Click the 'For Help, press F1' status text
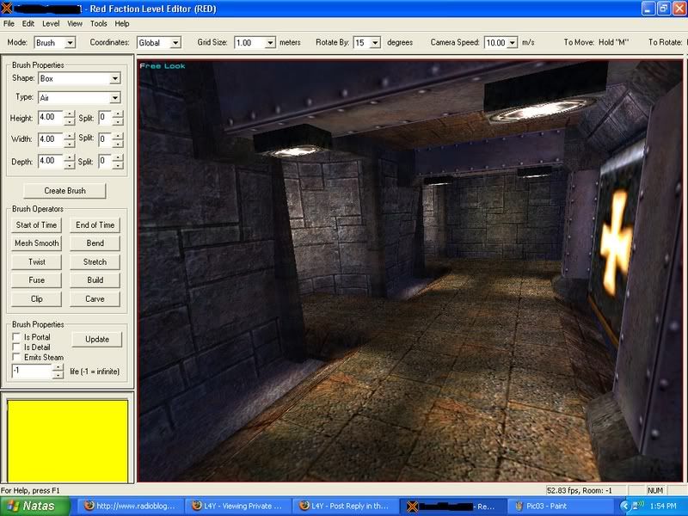 pyautogui.click(x=30, y=490)
